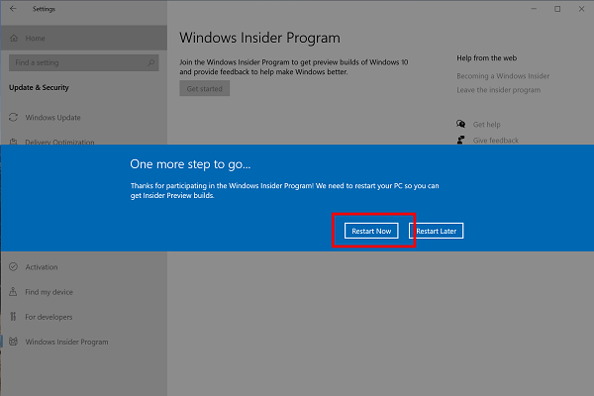Click the Windows Insider Program cat icon
This screenshot has height=396, width=594.
pos(13,342)
